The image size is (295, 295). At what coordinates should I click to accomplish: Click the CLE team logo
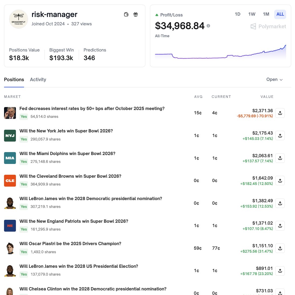tap(10, 181)
